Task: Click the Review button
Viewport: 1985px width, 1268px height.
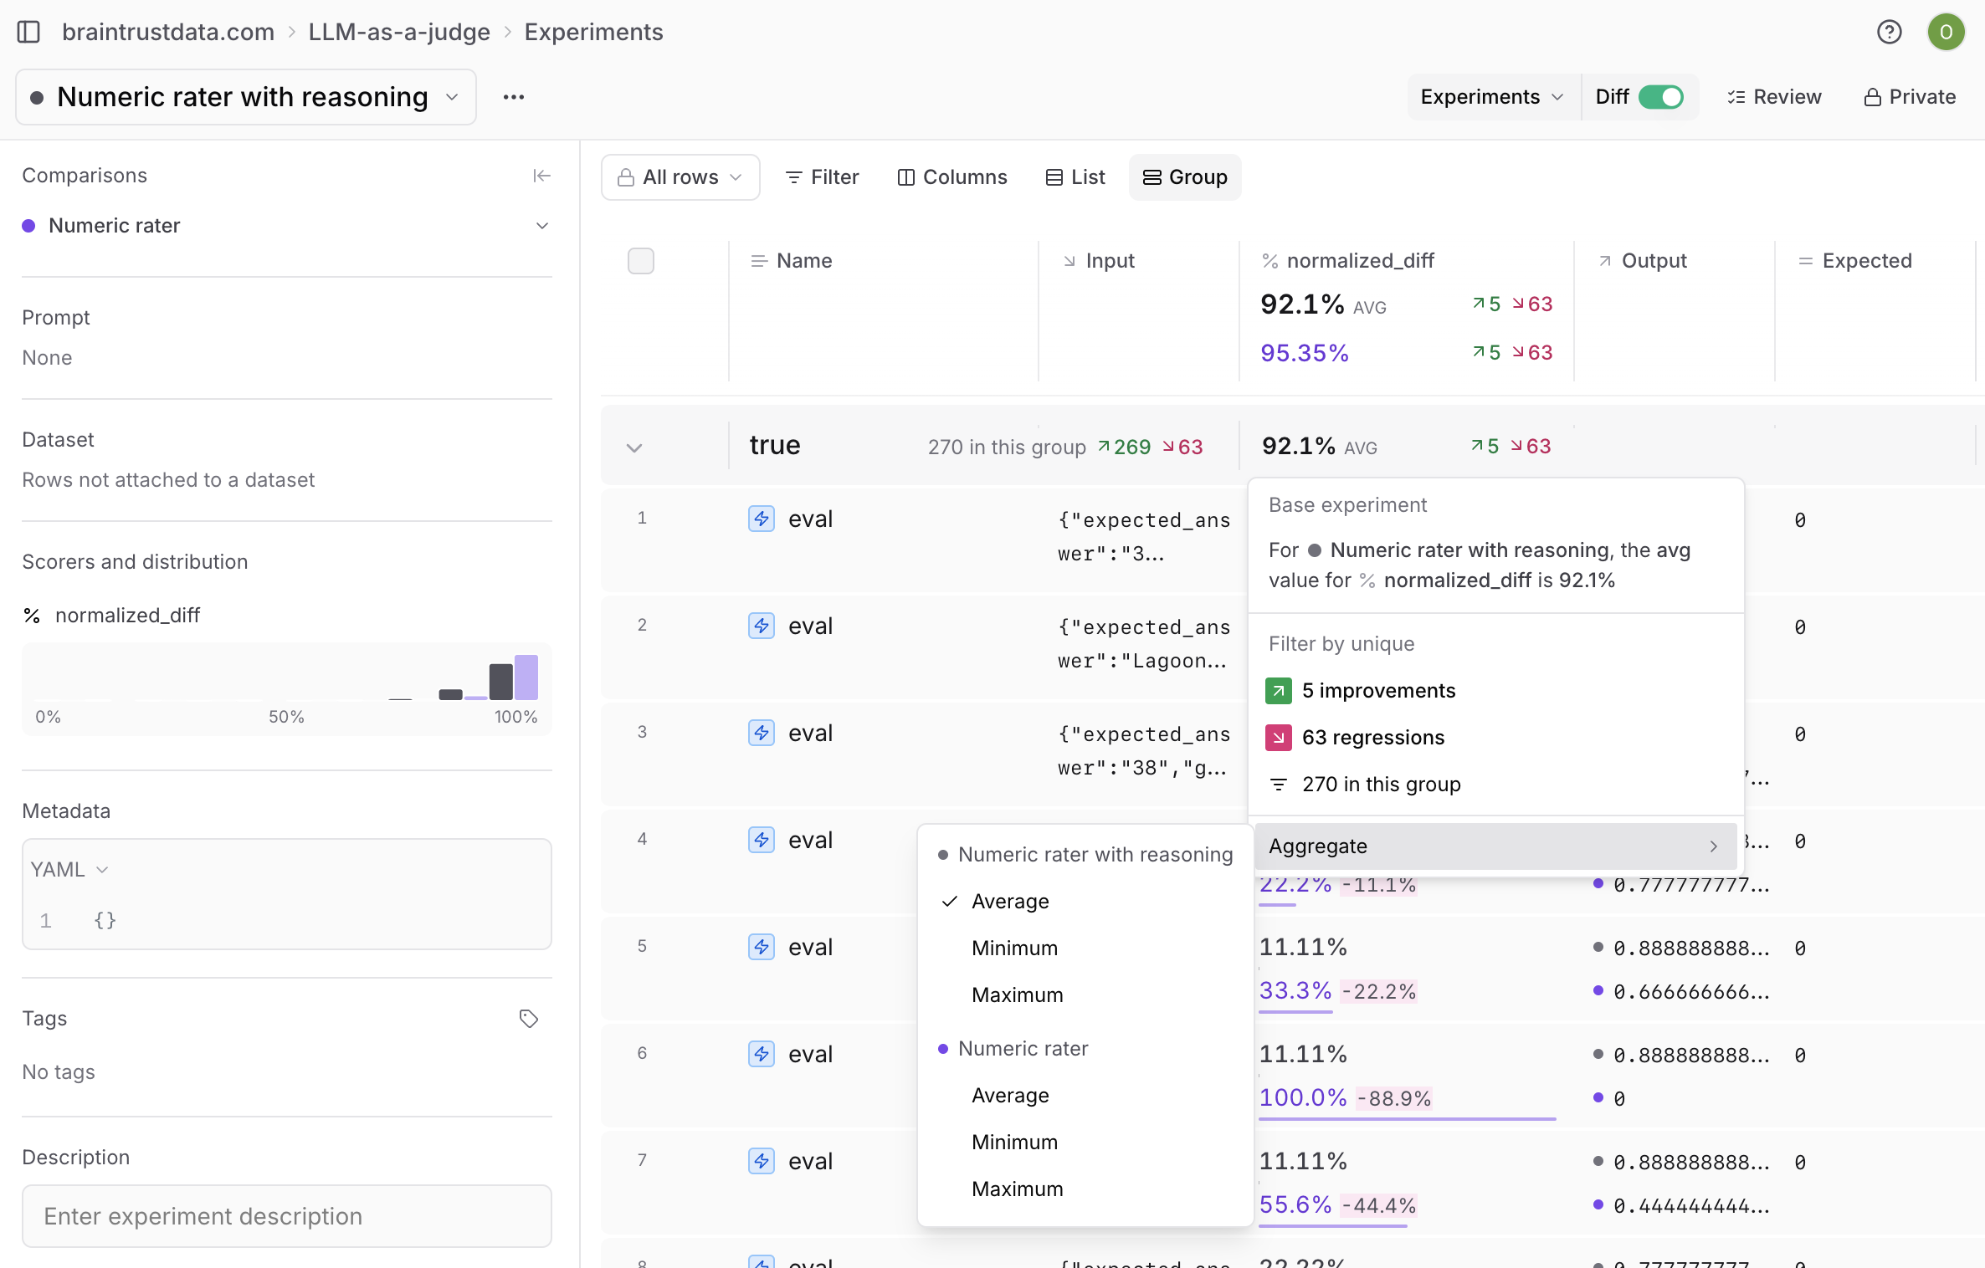Action: (x=1774, y=97)
